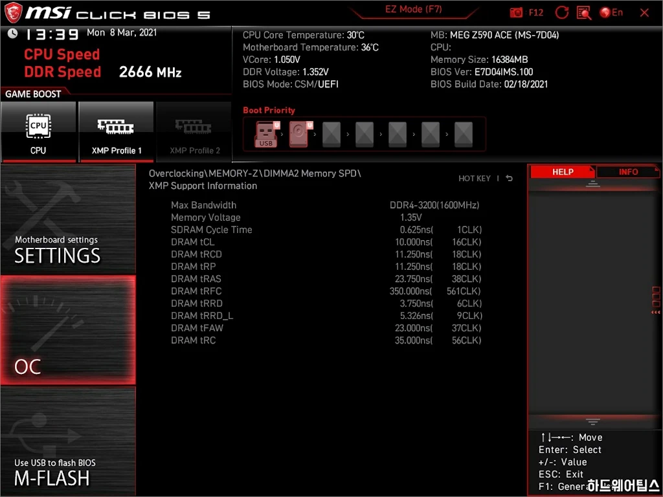
Task: Click the DDR4-3200(1600MHz) value
Action: click(x=434, y=205)
